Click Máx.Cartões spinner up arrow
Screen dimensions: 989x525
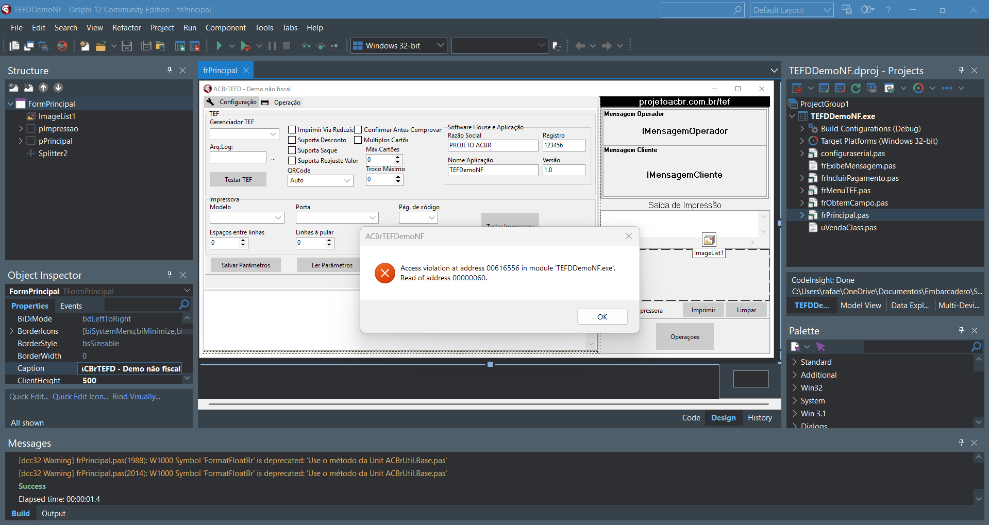[397, 158]
